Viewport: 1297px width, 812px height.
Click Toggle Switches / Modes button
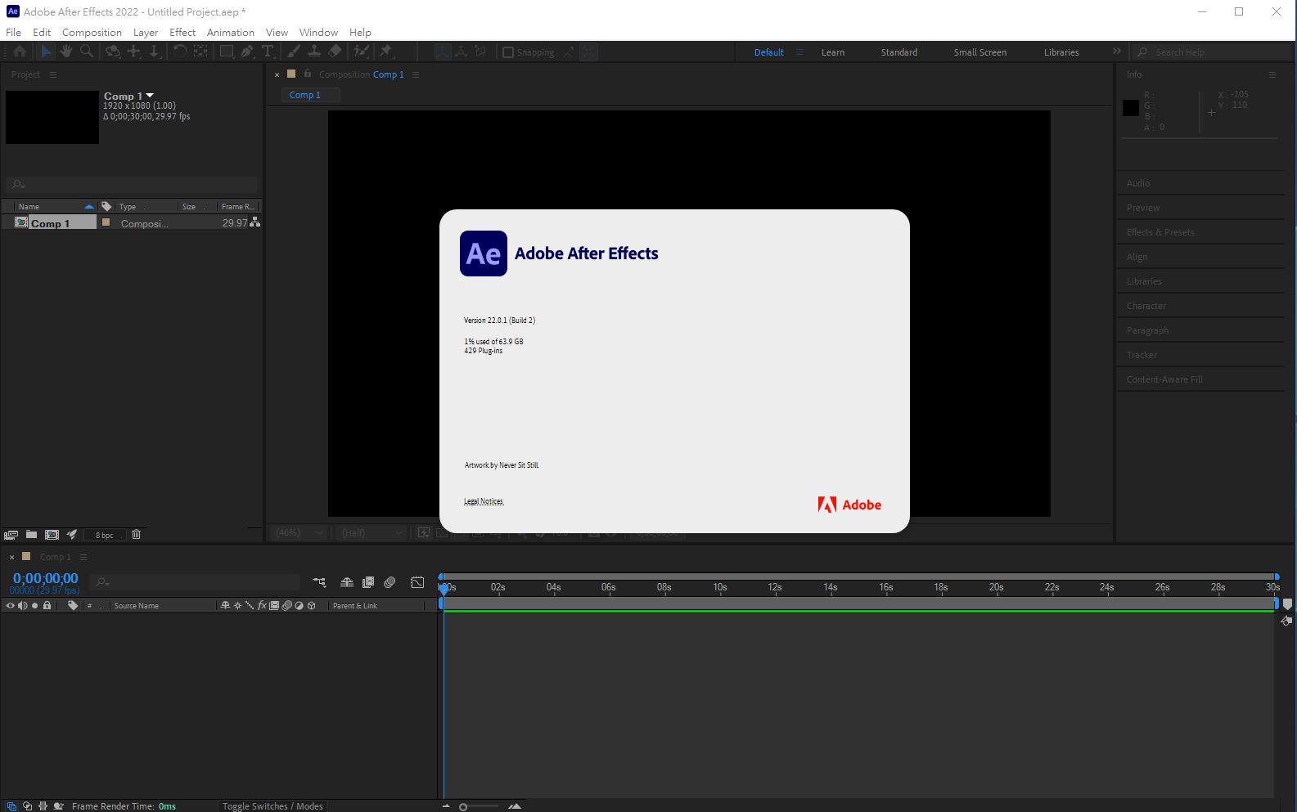coord(272,806)
